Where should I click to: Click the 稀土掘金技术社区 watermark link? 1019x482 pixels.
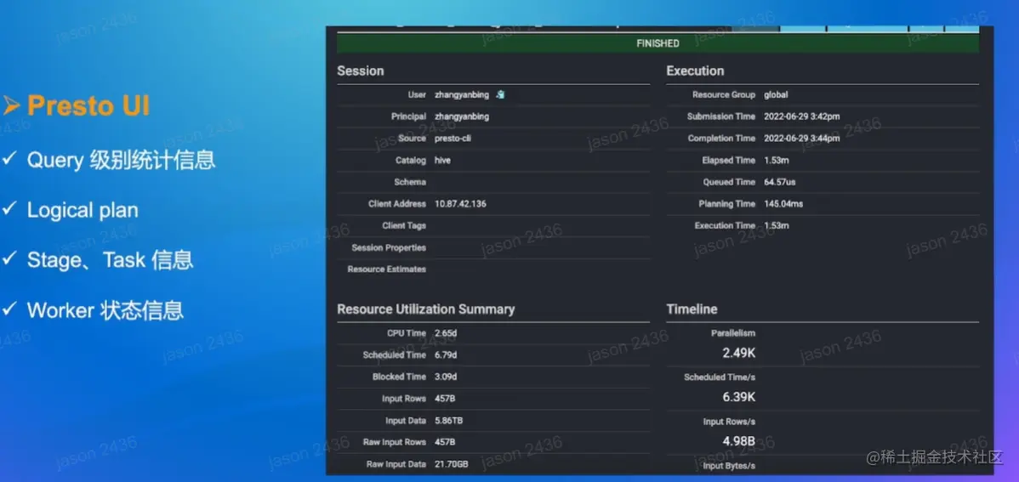(935, 457)
